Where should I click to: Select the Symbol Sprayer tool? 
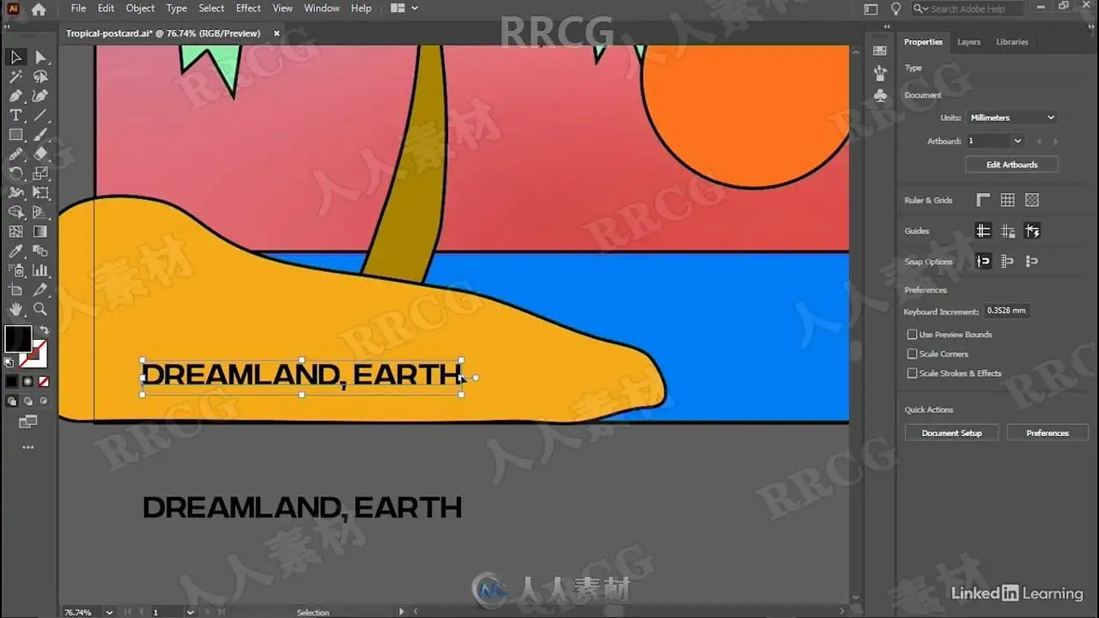point(15,270)
